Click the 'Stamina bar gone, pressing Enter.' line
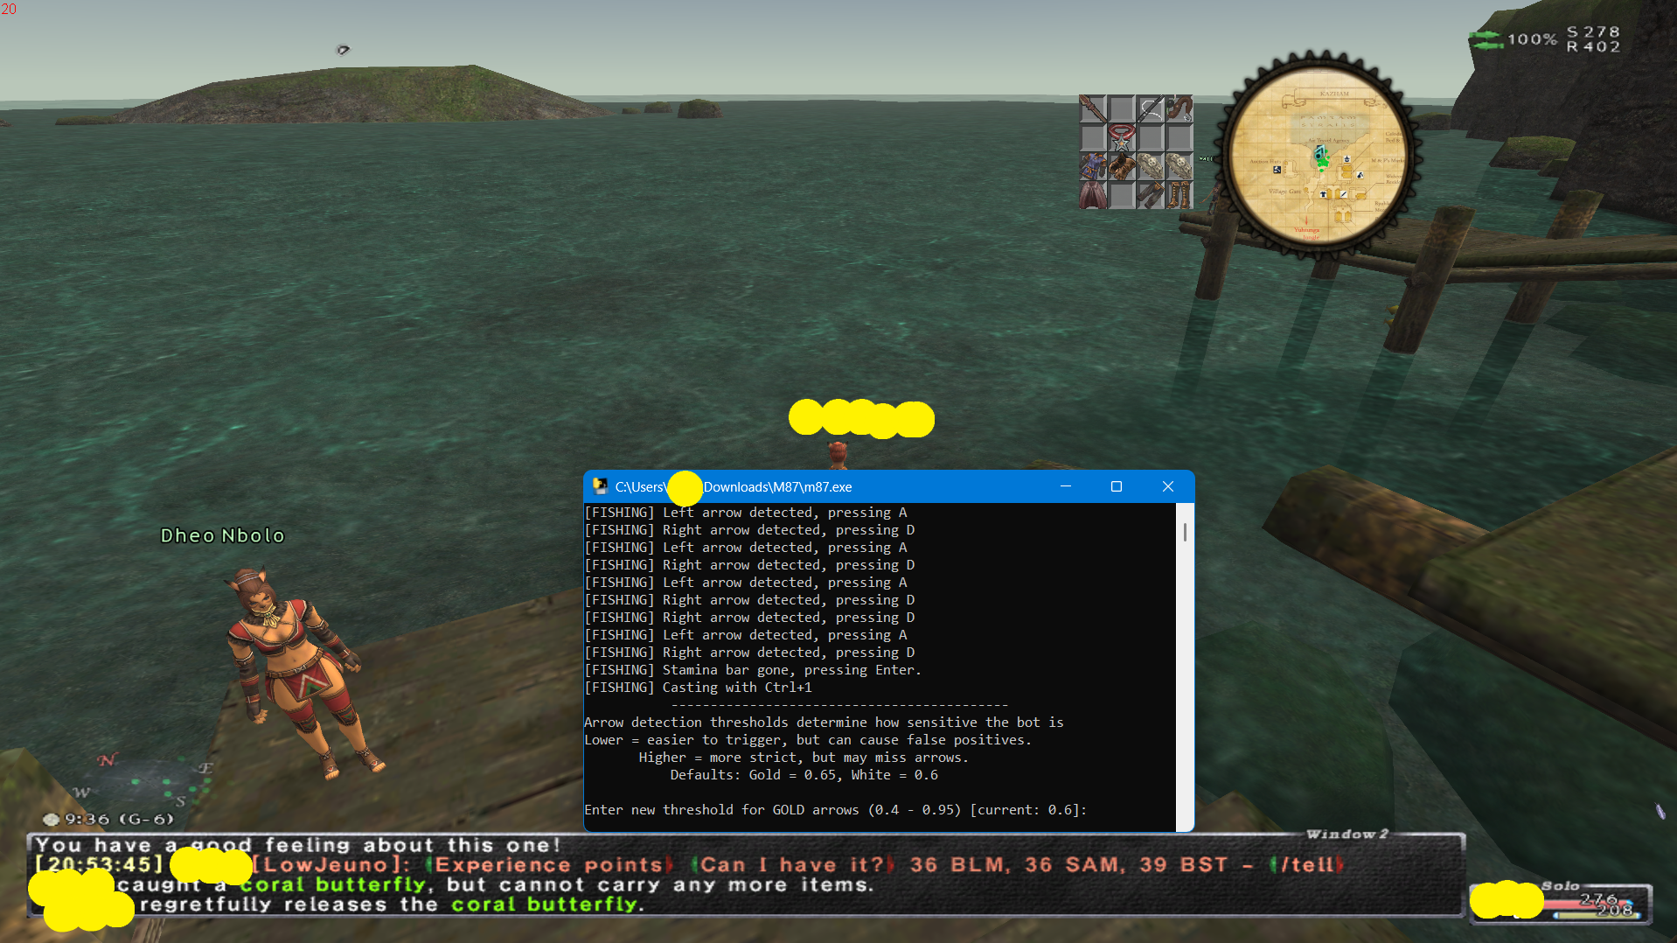 point(753,670)
